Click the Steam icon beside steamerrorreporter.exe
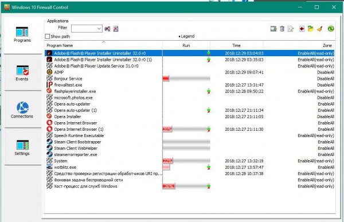344x222 pixels. (49, 154)
